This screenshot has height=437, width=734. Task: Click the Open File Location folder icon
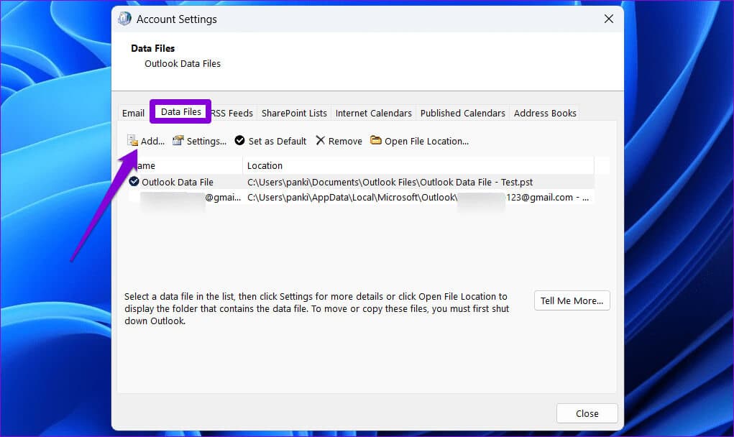coord(376,140)
